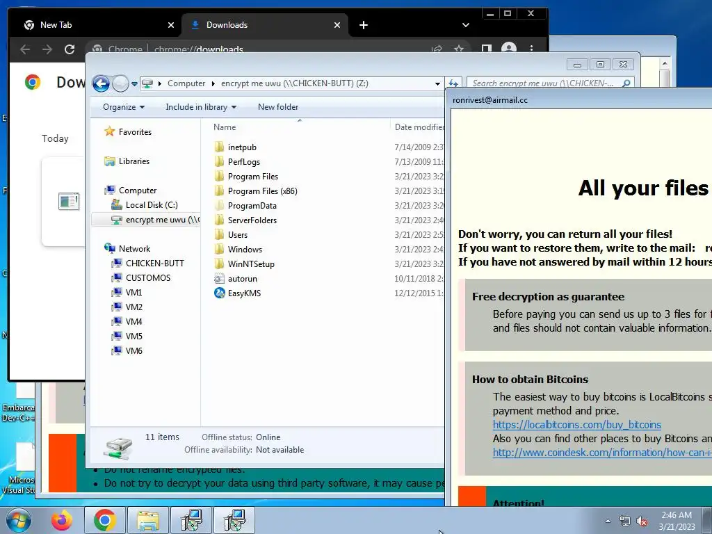Viewport: 712px width, 534px height.
Task: Click Computer in the address breadcrumb
Action: click(x=186, y=83)
